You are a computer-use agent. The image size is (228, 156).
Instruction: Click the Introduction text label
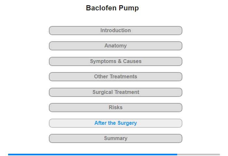click(115, 31)
